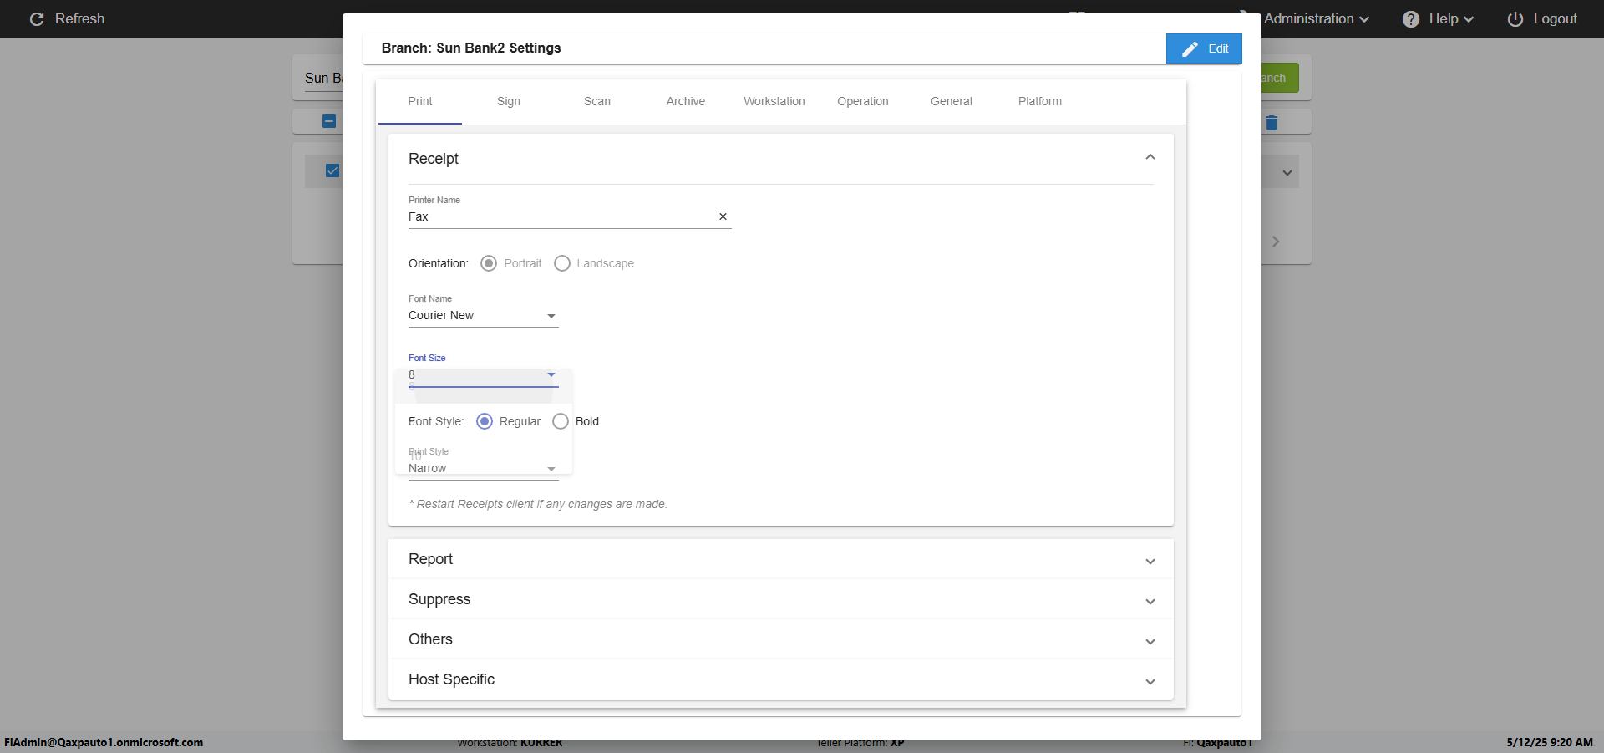Click the blue trash delete icon
This screenshot has height=753, width=1604.
pos(1272,123)
